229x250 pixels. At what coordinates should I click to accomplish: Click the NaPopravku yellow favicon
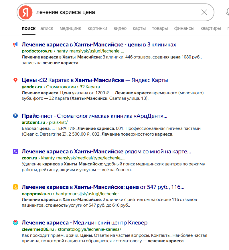tap(16, 187)
